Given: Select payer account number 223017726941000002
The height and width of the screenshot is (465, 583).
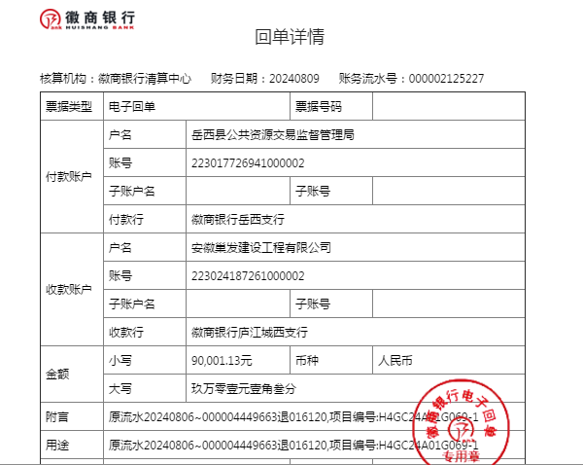Looking at the screenshot, I should (x=249, y=162).
